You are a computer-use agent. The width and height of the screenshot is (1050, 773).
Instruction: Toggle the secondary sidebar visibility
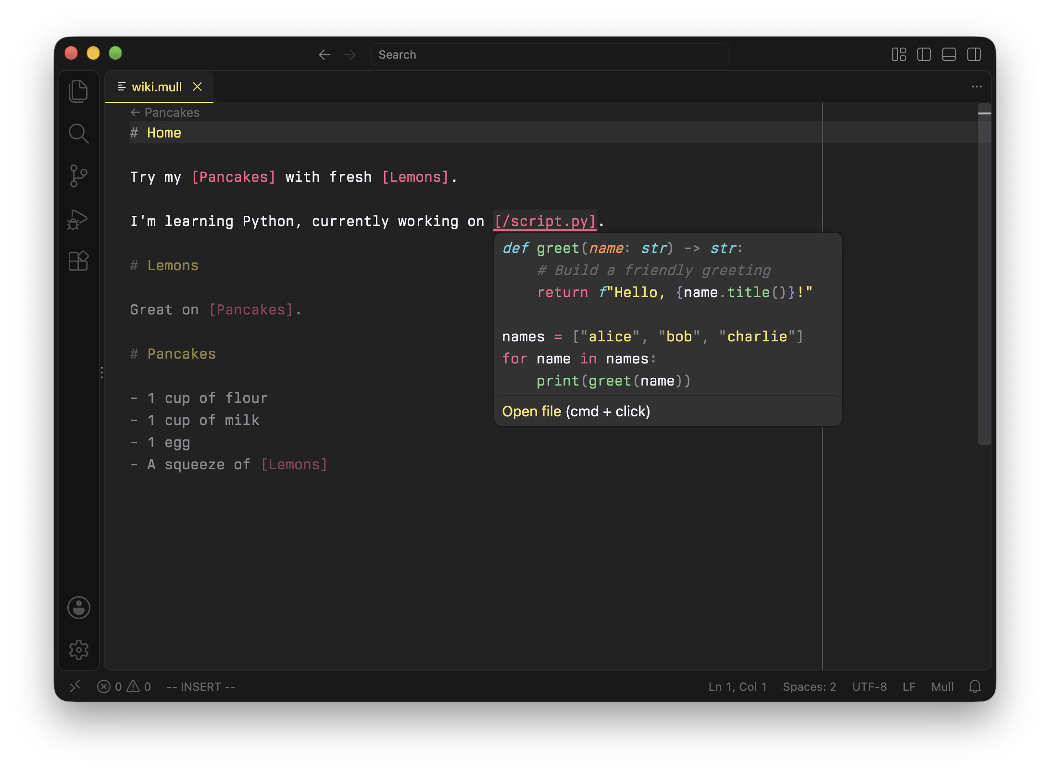coord(974,54)
